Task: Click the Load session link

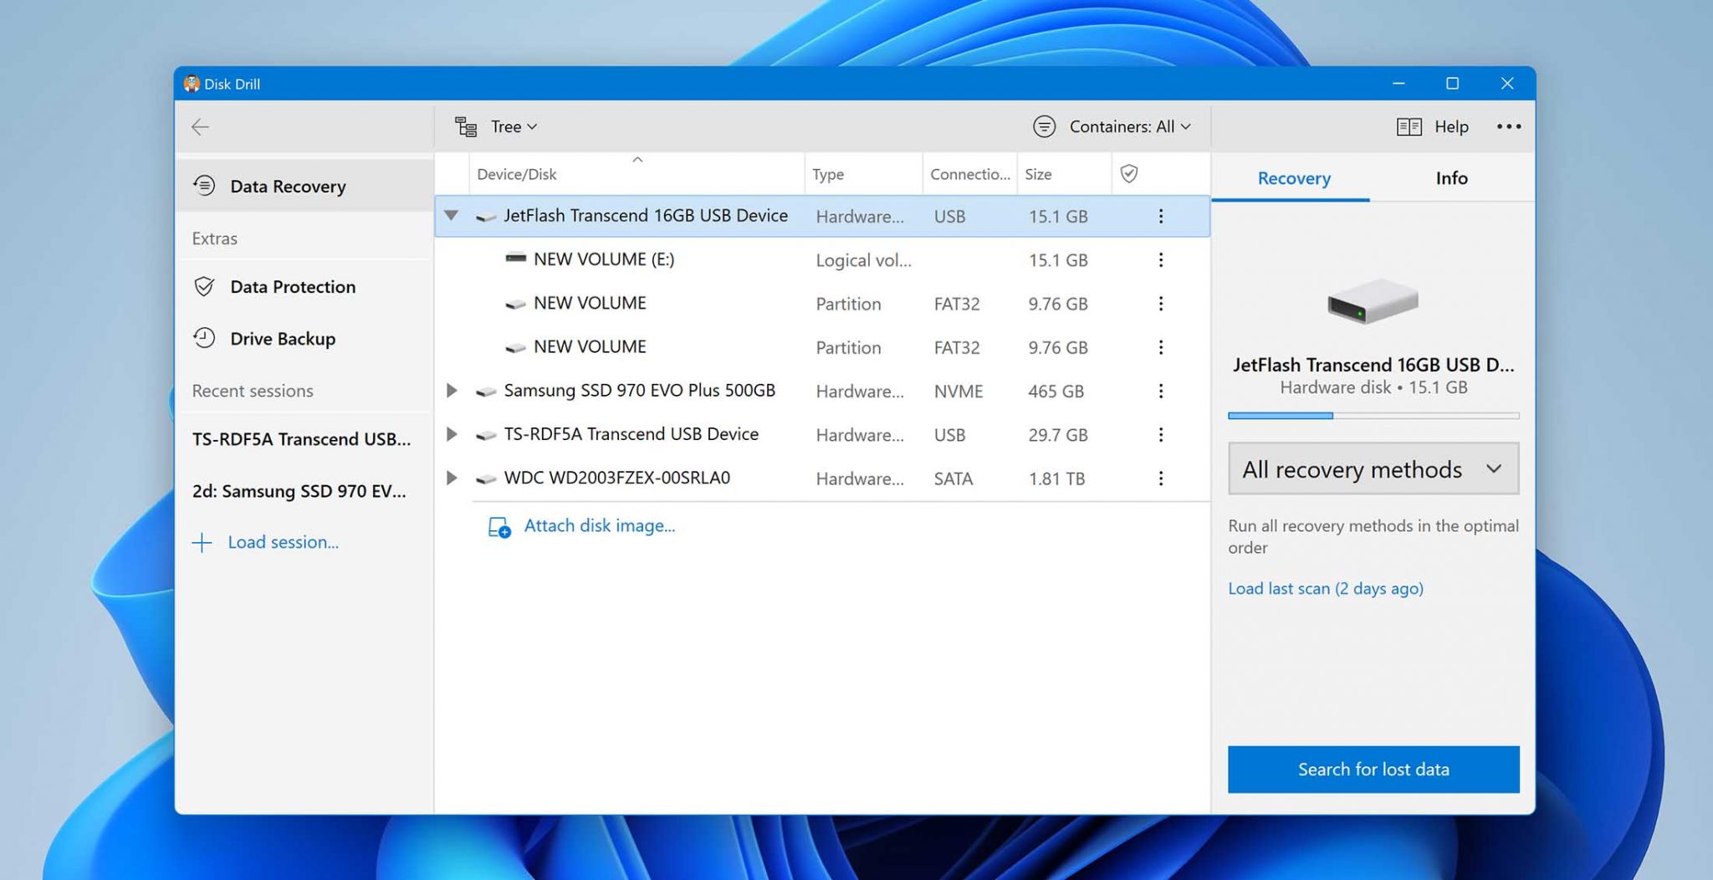Action: (284, 543)
